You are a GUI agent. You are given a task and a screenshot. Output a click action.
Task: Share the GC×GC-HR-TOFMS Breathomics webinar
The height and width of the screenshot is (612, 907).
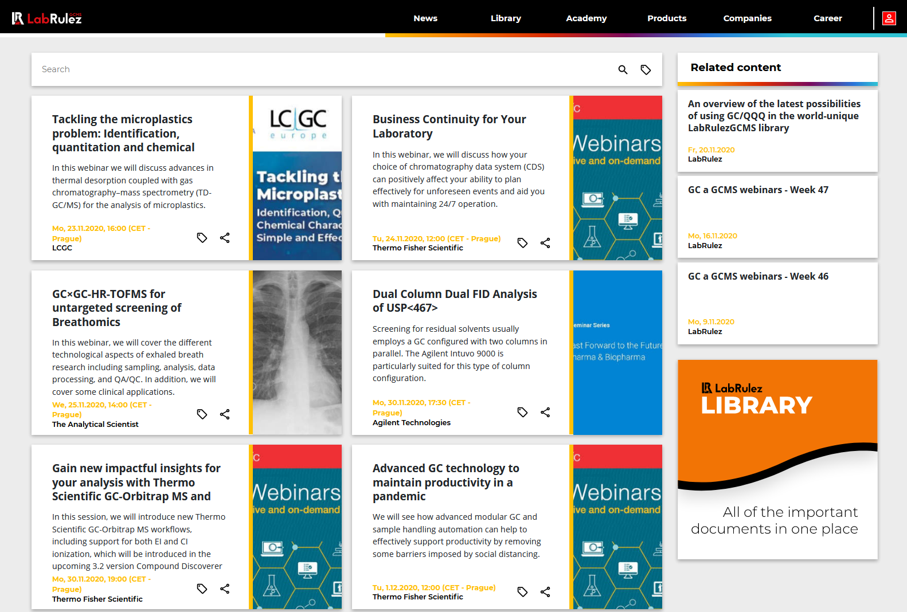225,414
